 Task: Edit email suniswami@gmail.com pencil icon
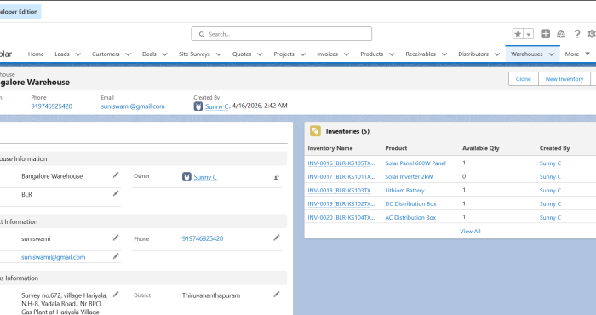(x=116, y=256)
